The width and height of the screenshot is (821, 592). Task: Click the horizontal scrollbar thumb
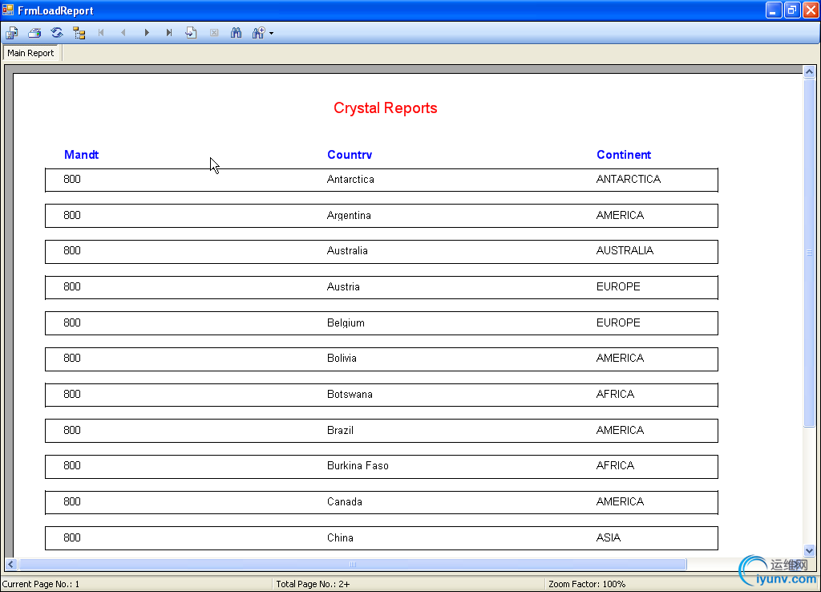353,564
